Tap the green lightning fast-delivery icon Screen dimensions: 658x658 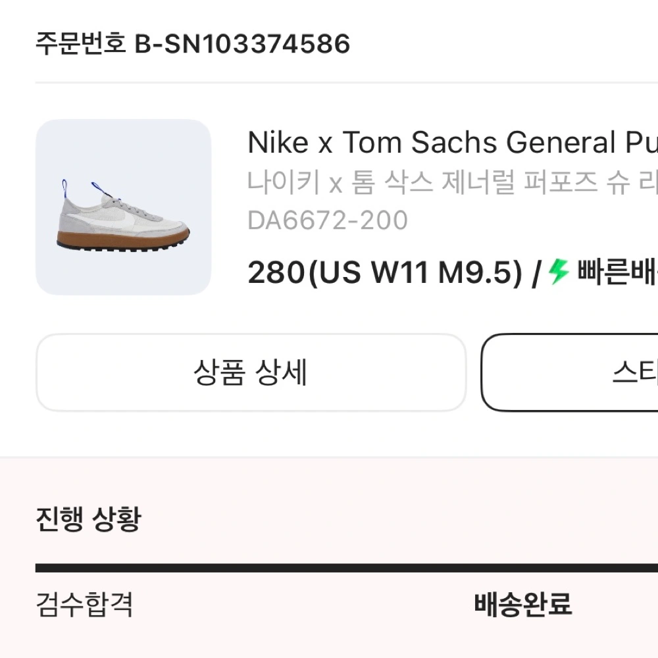point(559,271)
